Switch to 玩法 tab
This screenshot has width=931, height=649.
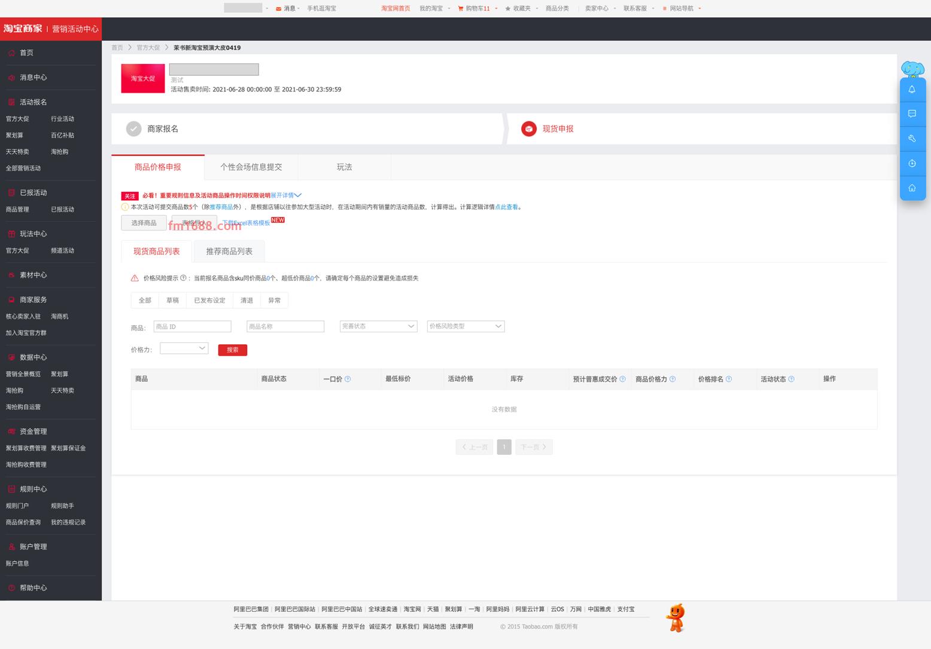coord(345,167)
